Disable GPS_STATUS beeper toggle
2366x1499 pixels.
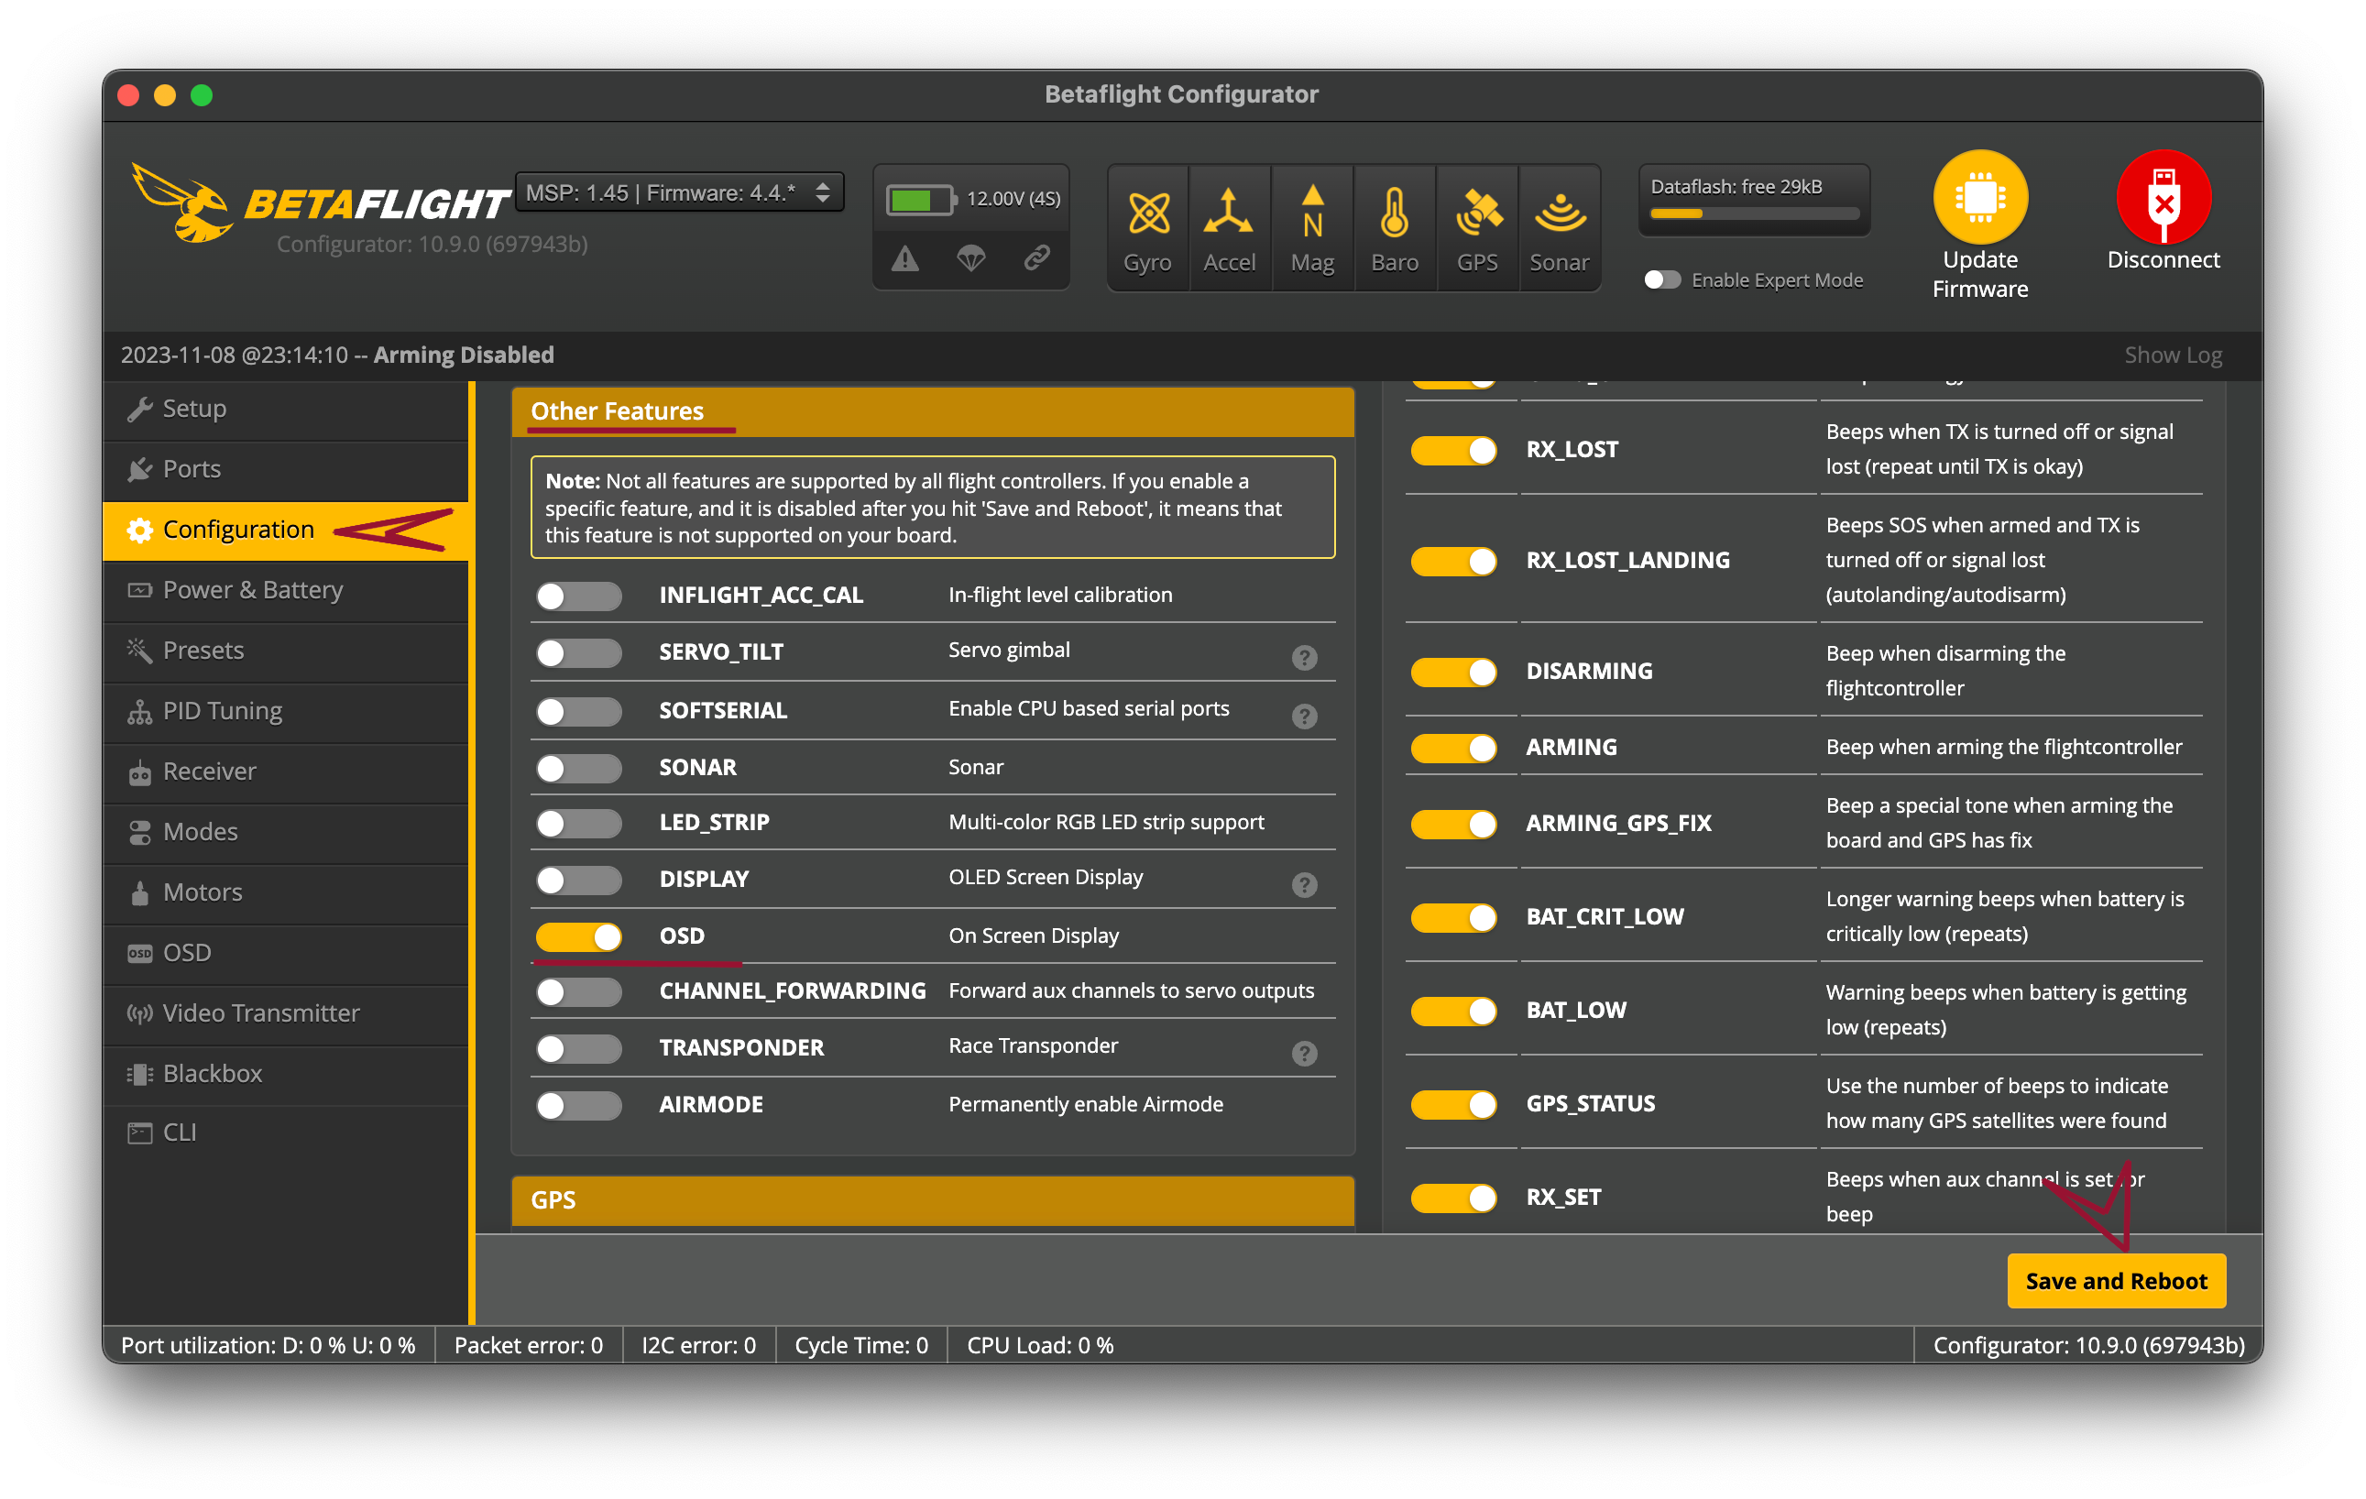point(1454,1104)
